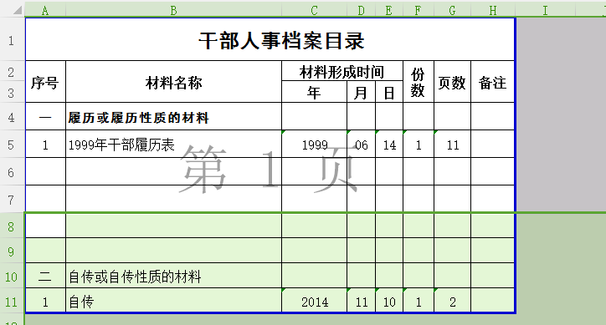This screenshot has height=325, width=606.
Task: Select column C header
Action: coord(314,10)
